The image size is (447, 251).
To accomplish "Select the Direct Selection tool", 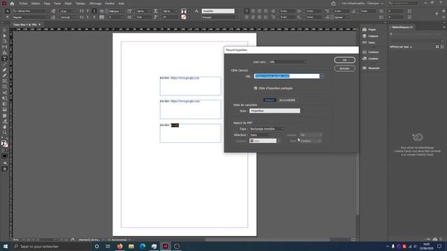I will [5, 36].
